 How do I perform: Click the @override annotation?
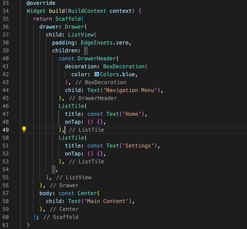(41, 3)
